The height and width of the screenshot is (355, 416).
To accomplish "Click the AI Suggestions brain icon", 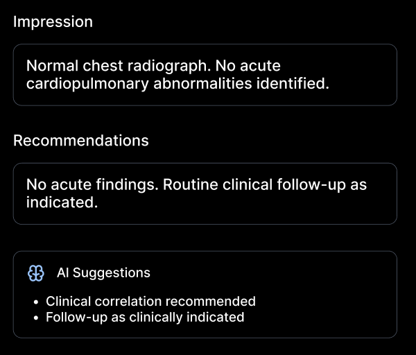I will point(36,273).
